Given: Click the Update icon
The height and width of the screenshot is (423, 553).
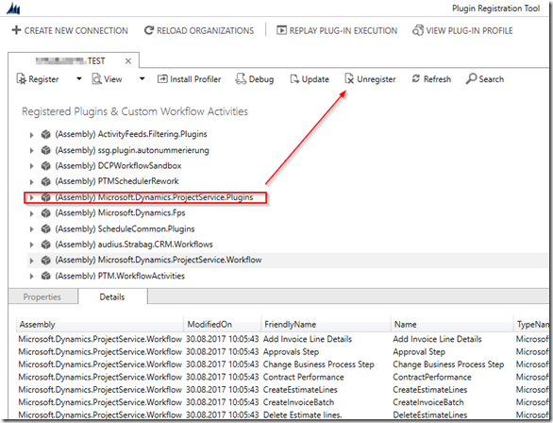Looking at the screenshot, I should (294, 79).
